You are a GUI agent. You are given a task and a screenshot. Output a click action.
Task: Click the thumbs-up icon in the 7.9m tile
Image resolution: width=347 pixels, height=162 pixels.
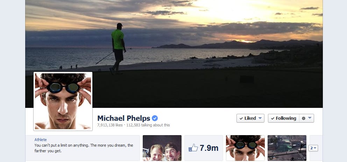point(193,148)
